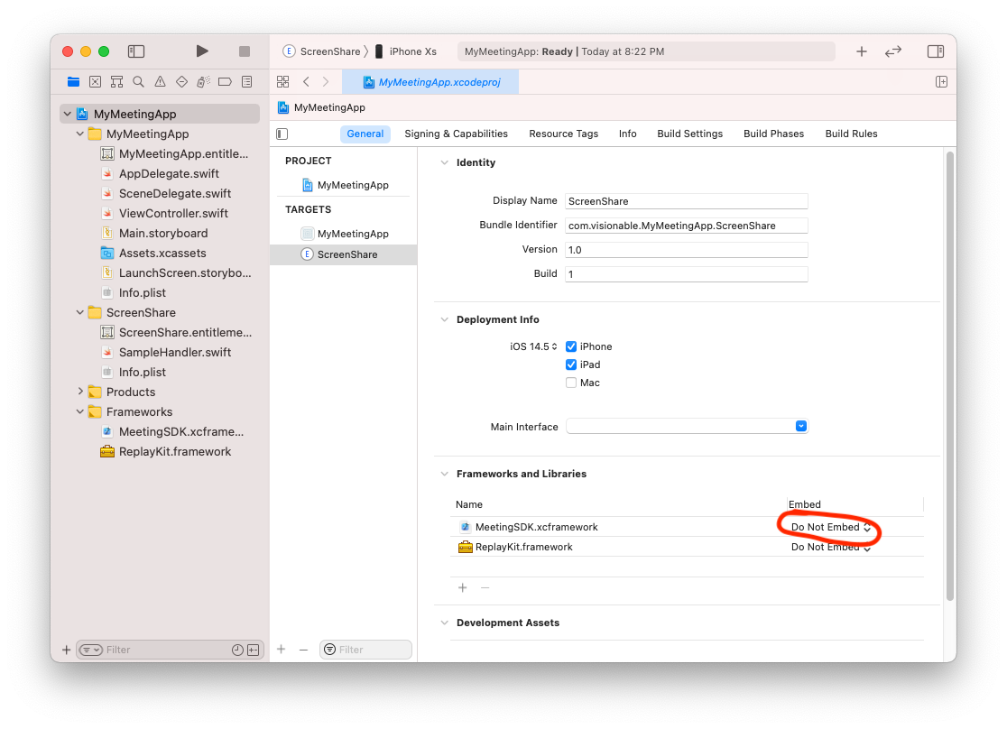The height and width of the screenshot is (729, 1007).
Task: Collapse the Deployment Info section
Action: (x=444, y=319)
